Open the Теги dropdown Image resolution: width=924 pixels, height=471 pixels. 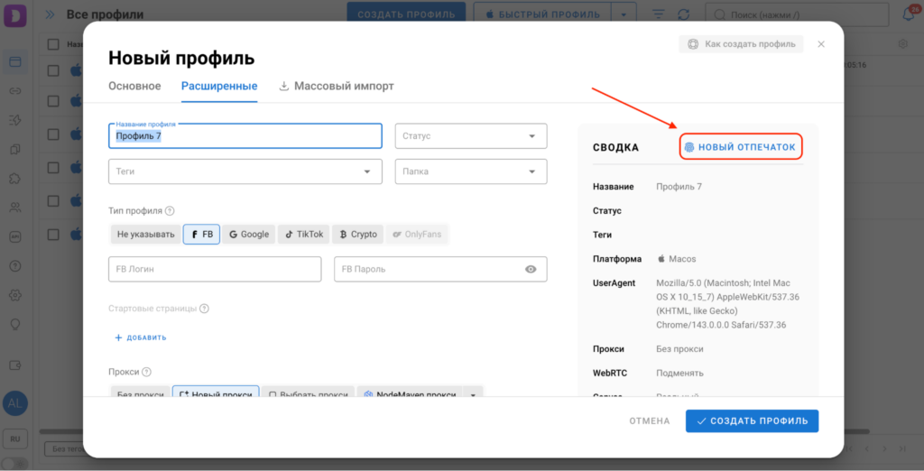pyautogui.click(x=245, y=171)
